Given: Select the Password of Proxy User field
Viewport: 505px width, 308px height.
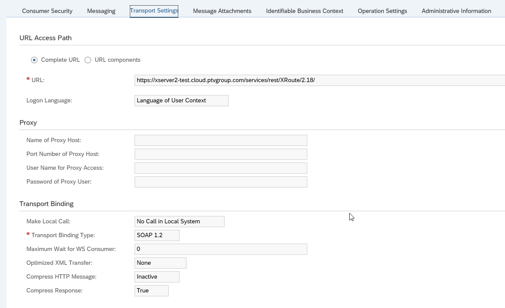Looking at the screenshot, I should coord(221,182).
